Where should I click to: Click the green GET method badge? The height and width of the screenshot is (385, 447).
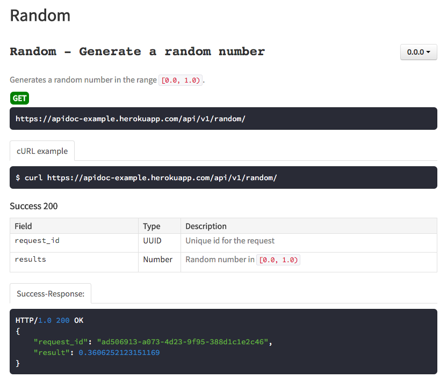(x=19, y=98)
